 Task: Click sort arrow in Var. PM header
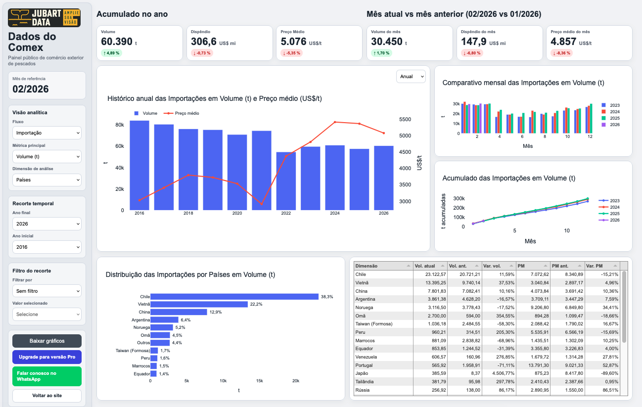[614, 266]
